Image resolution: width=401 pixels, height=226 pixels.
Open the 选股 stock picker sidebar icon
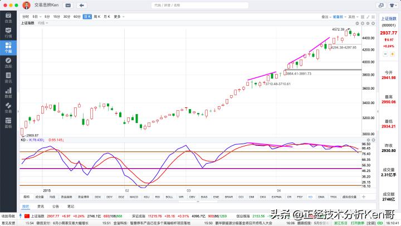coord(8,63)
